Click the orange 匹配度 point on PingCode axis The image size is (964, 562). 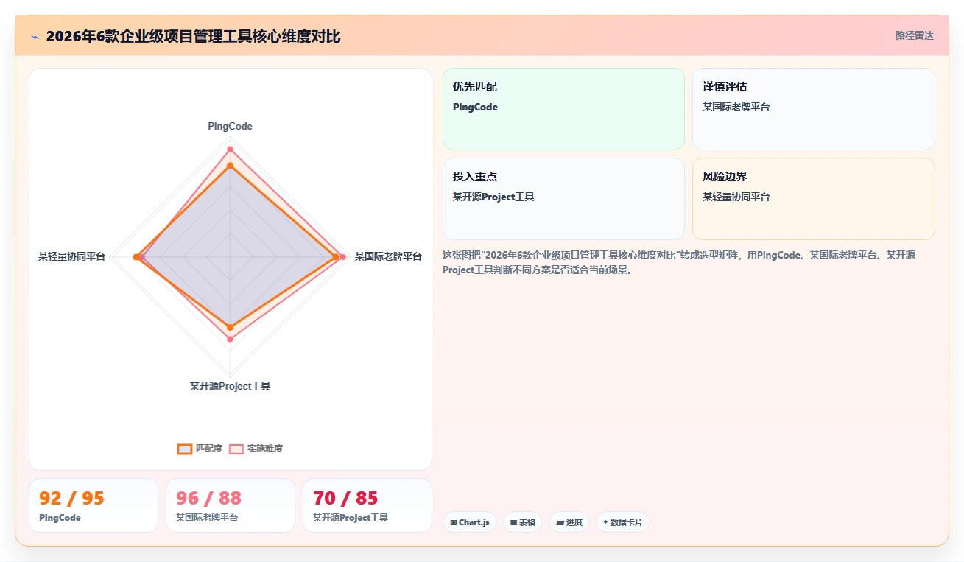[230, 166]
